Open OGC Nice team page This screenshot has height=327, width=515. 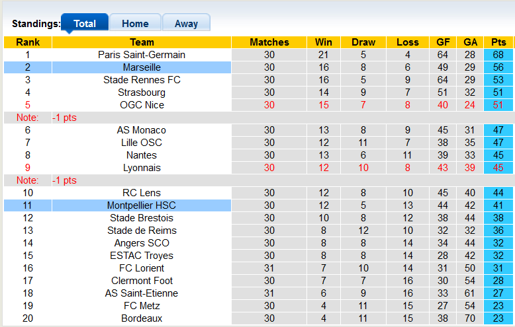tap(142, 105)
